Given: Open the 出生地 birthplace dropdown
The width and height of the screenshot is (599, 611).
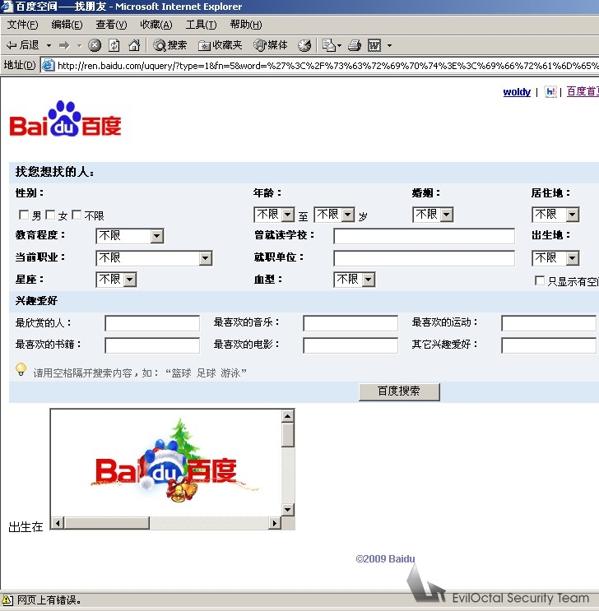Looking at the screenshot, I should [x=555, y=258].
